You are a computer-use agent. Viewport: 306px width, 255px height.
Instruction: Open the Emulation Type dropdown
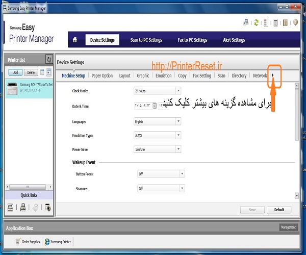tap(157, 135)
